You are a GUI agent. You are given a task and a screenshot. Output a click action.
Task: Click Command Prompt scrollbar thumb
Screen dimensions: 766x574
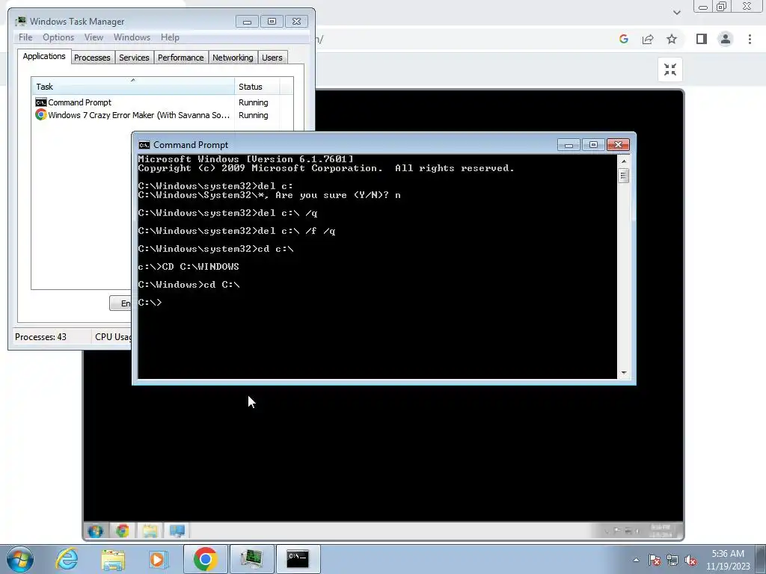[623, 176]
